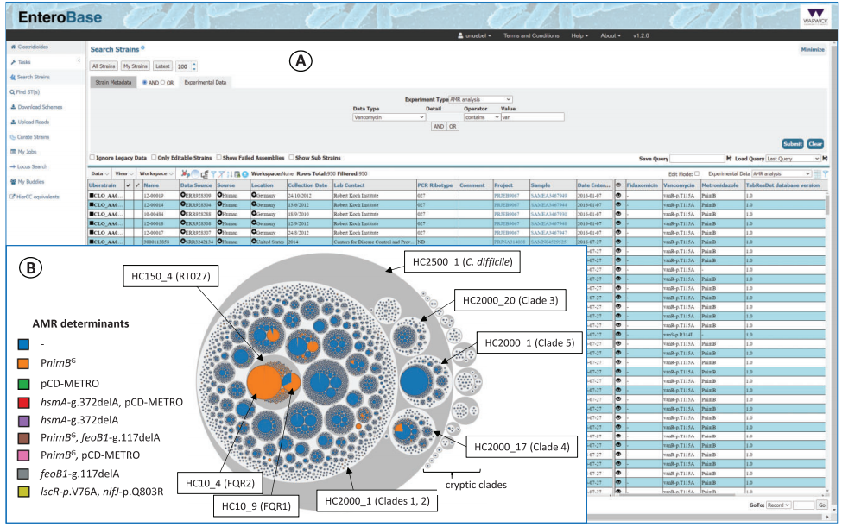The height and width of the screenshot is (527, 842).
Task: Click the My Strains button
Action: [135, 66]
